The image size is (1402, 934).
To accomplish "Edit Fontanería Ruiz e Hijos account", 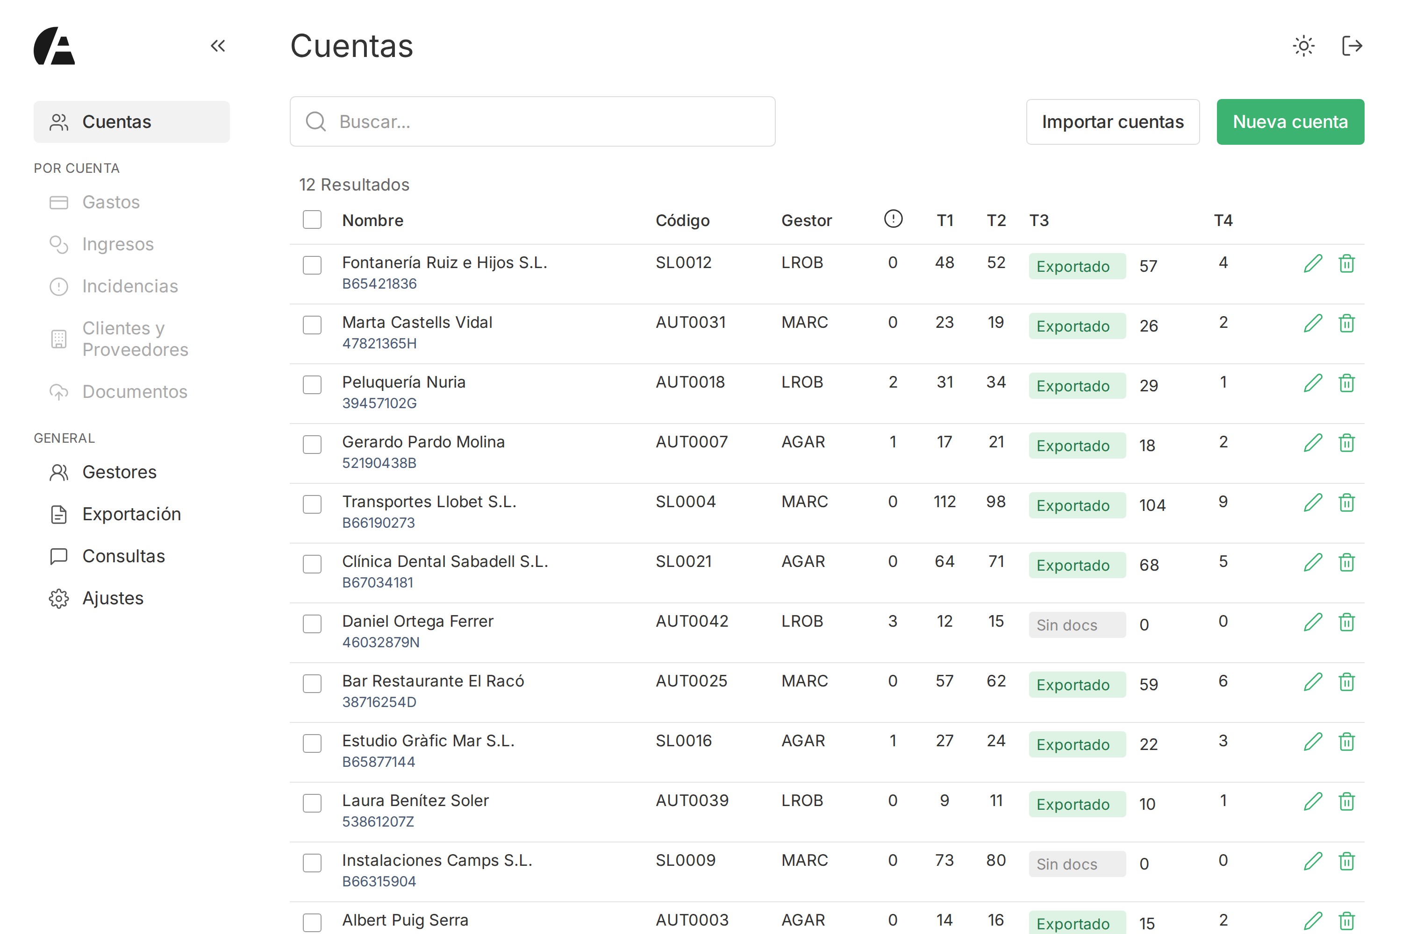I will [x=1313, y=263].
